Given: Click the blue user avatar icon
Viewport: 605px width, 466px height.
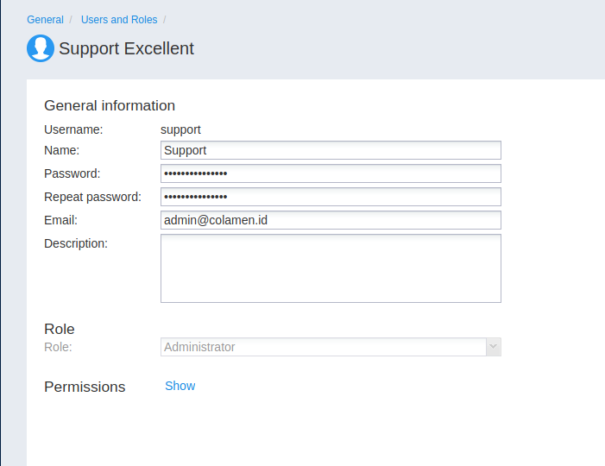Looking at the screenshot, I should [41, 48].
